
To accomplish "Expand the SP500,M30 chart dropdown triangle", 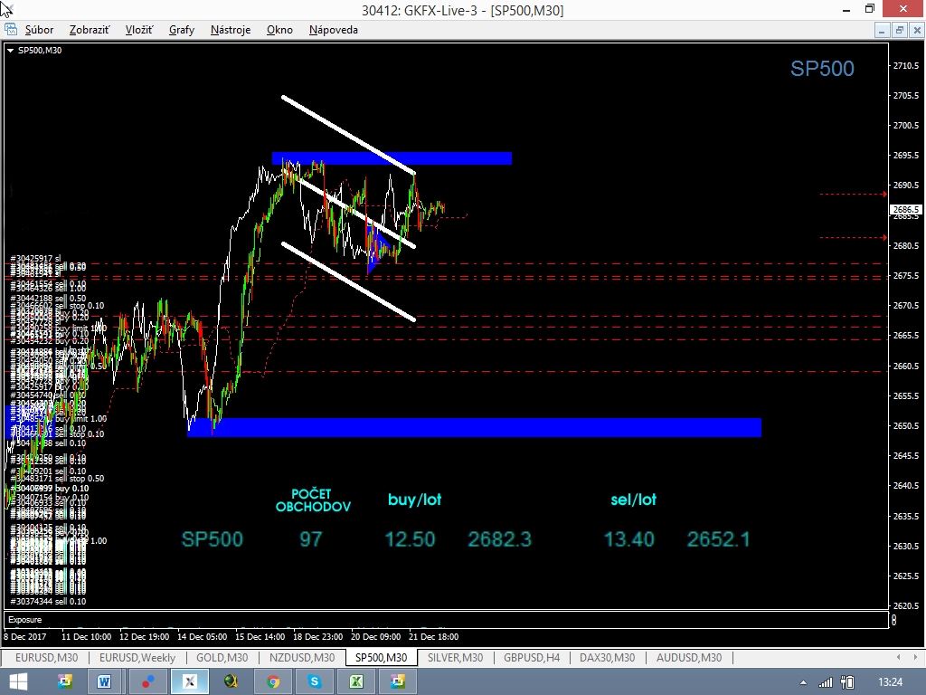I will coord(10,51).
